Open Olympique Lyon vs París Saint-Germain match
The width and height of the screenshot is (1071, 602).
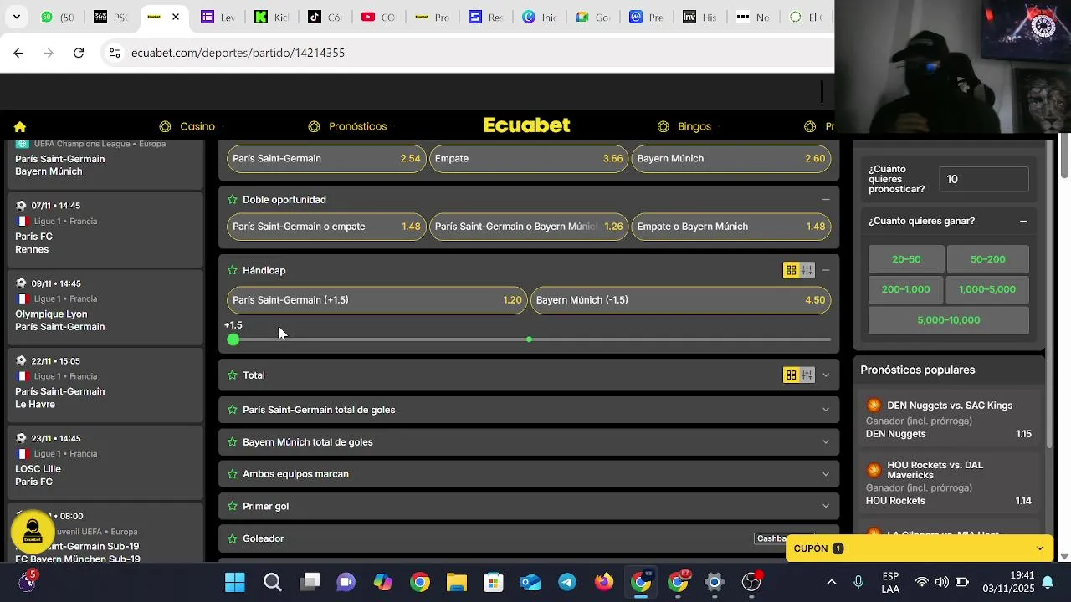tap(105, 308)
